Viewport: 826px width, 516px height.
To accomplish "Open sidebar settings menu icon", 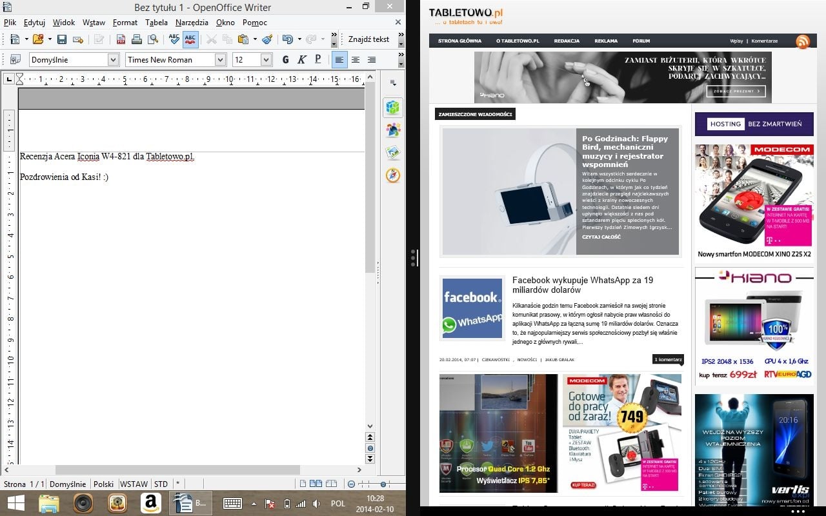I will point(393,83).
